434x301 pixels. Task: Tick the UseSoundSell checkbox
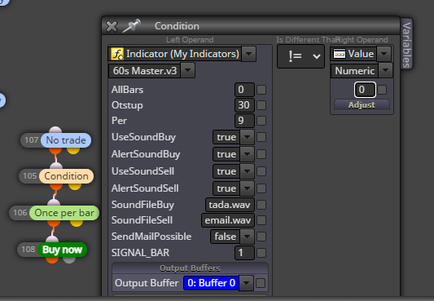261,171
